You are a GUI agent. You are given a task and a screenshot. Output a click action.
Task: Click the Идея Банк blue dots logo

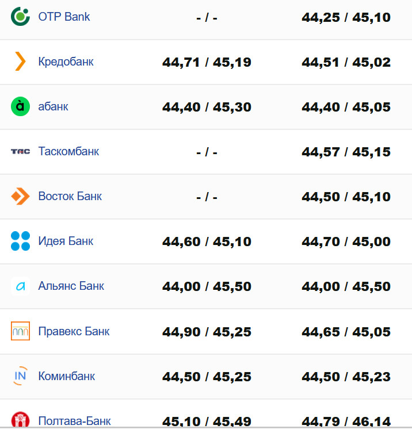(20, 241)
